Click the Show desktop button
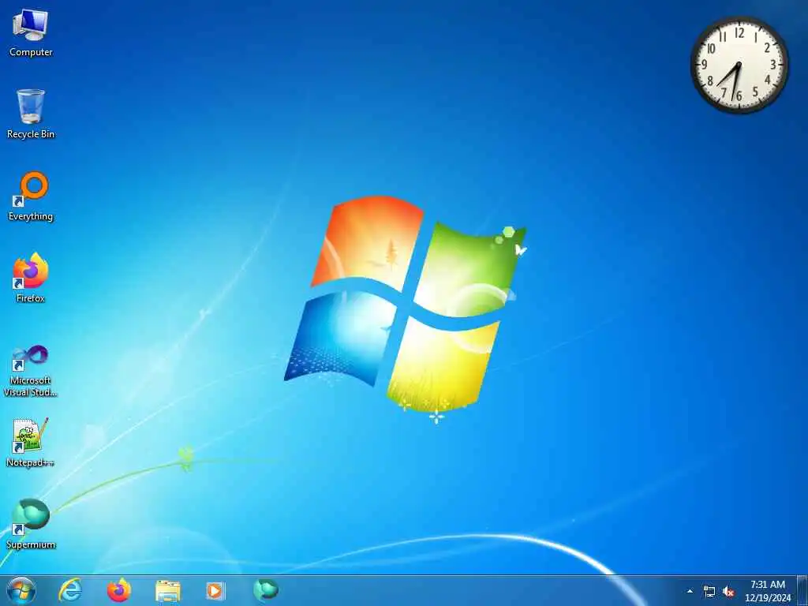The width and height of the screenshot is (808, 606). (x=802, y=590)
